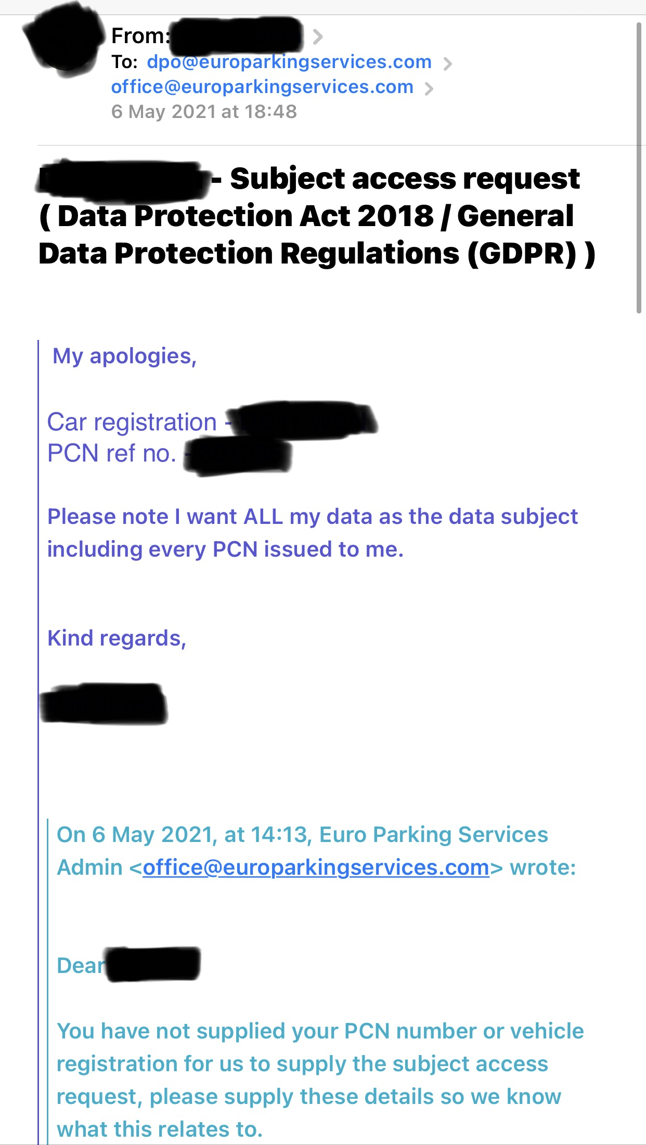Tap the redacted sender name after From
The width and height of the screenshot is (646, 1145).
tap(237, 36)
